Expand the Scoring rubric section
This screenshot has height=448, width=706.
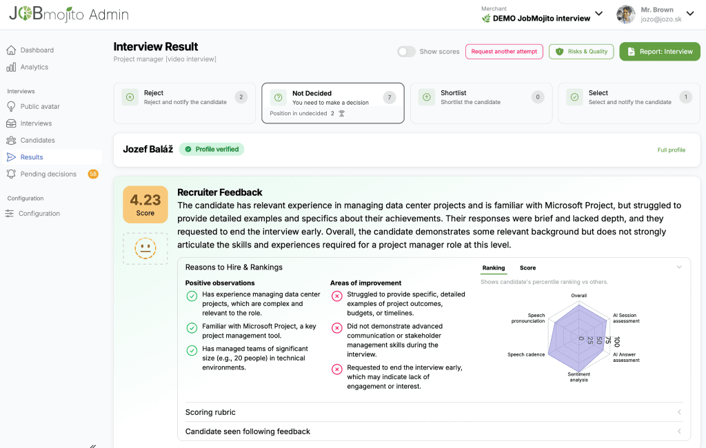point(434,412)
